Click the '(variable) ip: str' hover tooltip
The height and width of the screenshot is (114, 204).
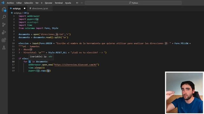point(41,57)
